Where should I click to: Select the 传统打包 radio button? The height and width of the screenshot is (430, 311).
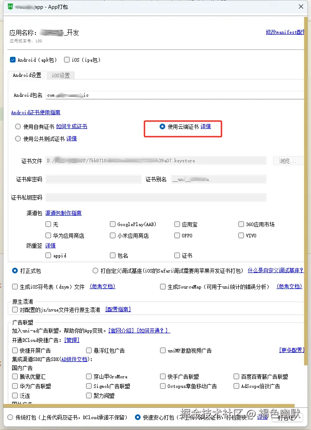pos(10,417)
